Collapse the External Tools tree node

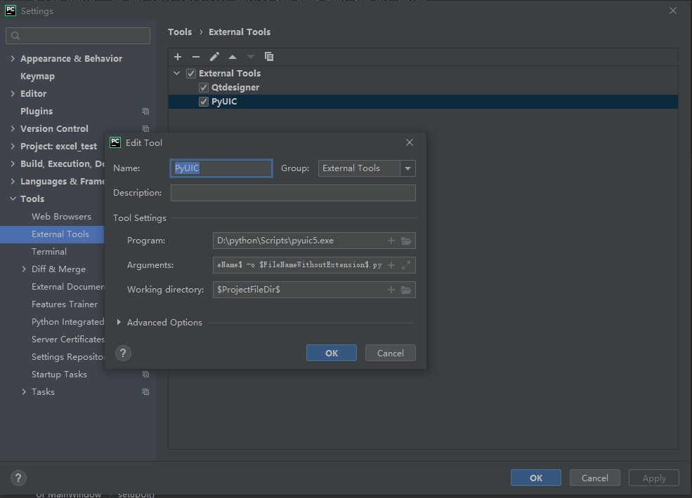tap(176, 73)
